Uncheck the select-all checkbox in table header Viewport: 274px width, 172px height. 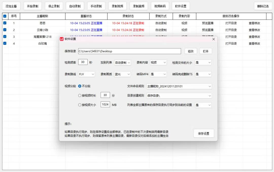pyautogui.click(x=4, y=16)
